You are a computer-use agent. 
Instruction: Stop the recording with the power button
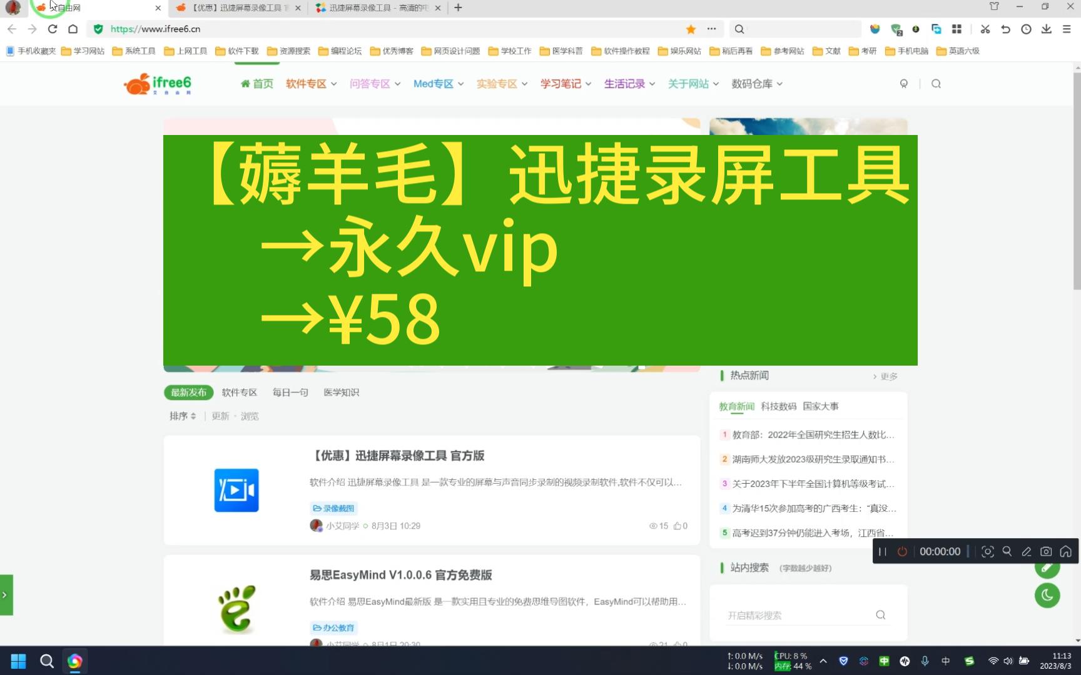(x=902, y=551)
